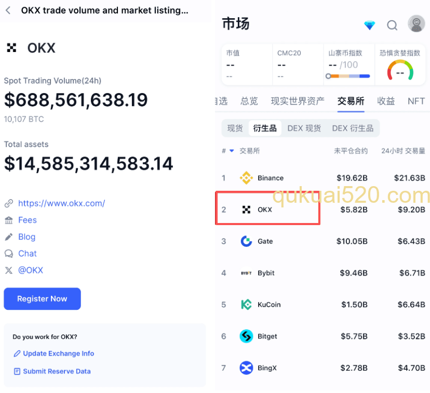Click the bank icon beside Fees

[9, 220]
